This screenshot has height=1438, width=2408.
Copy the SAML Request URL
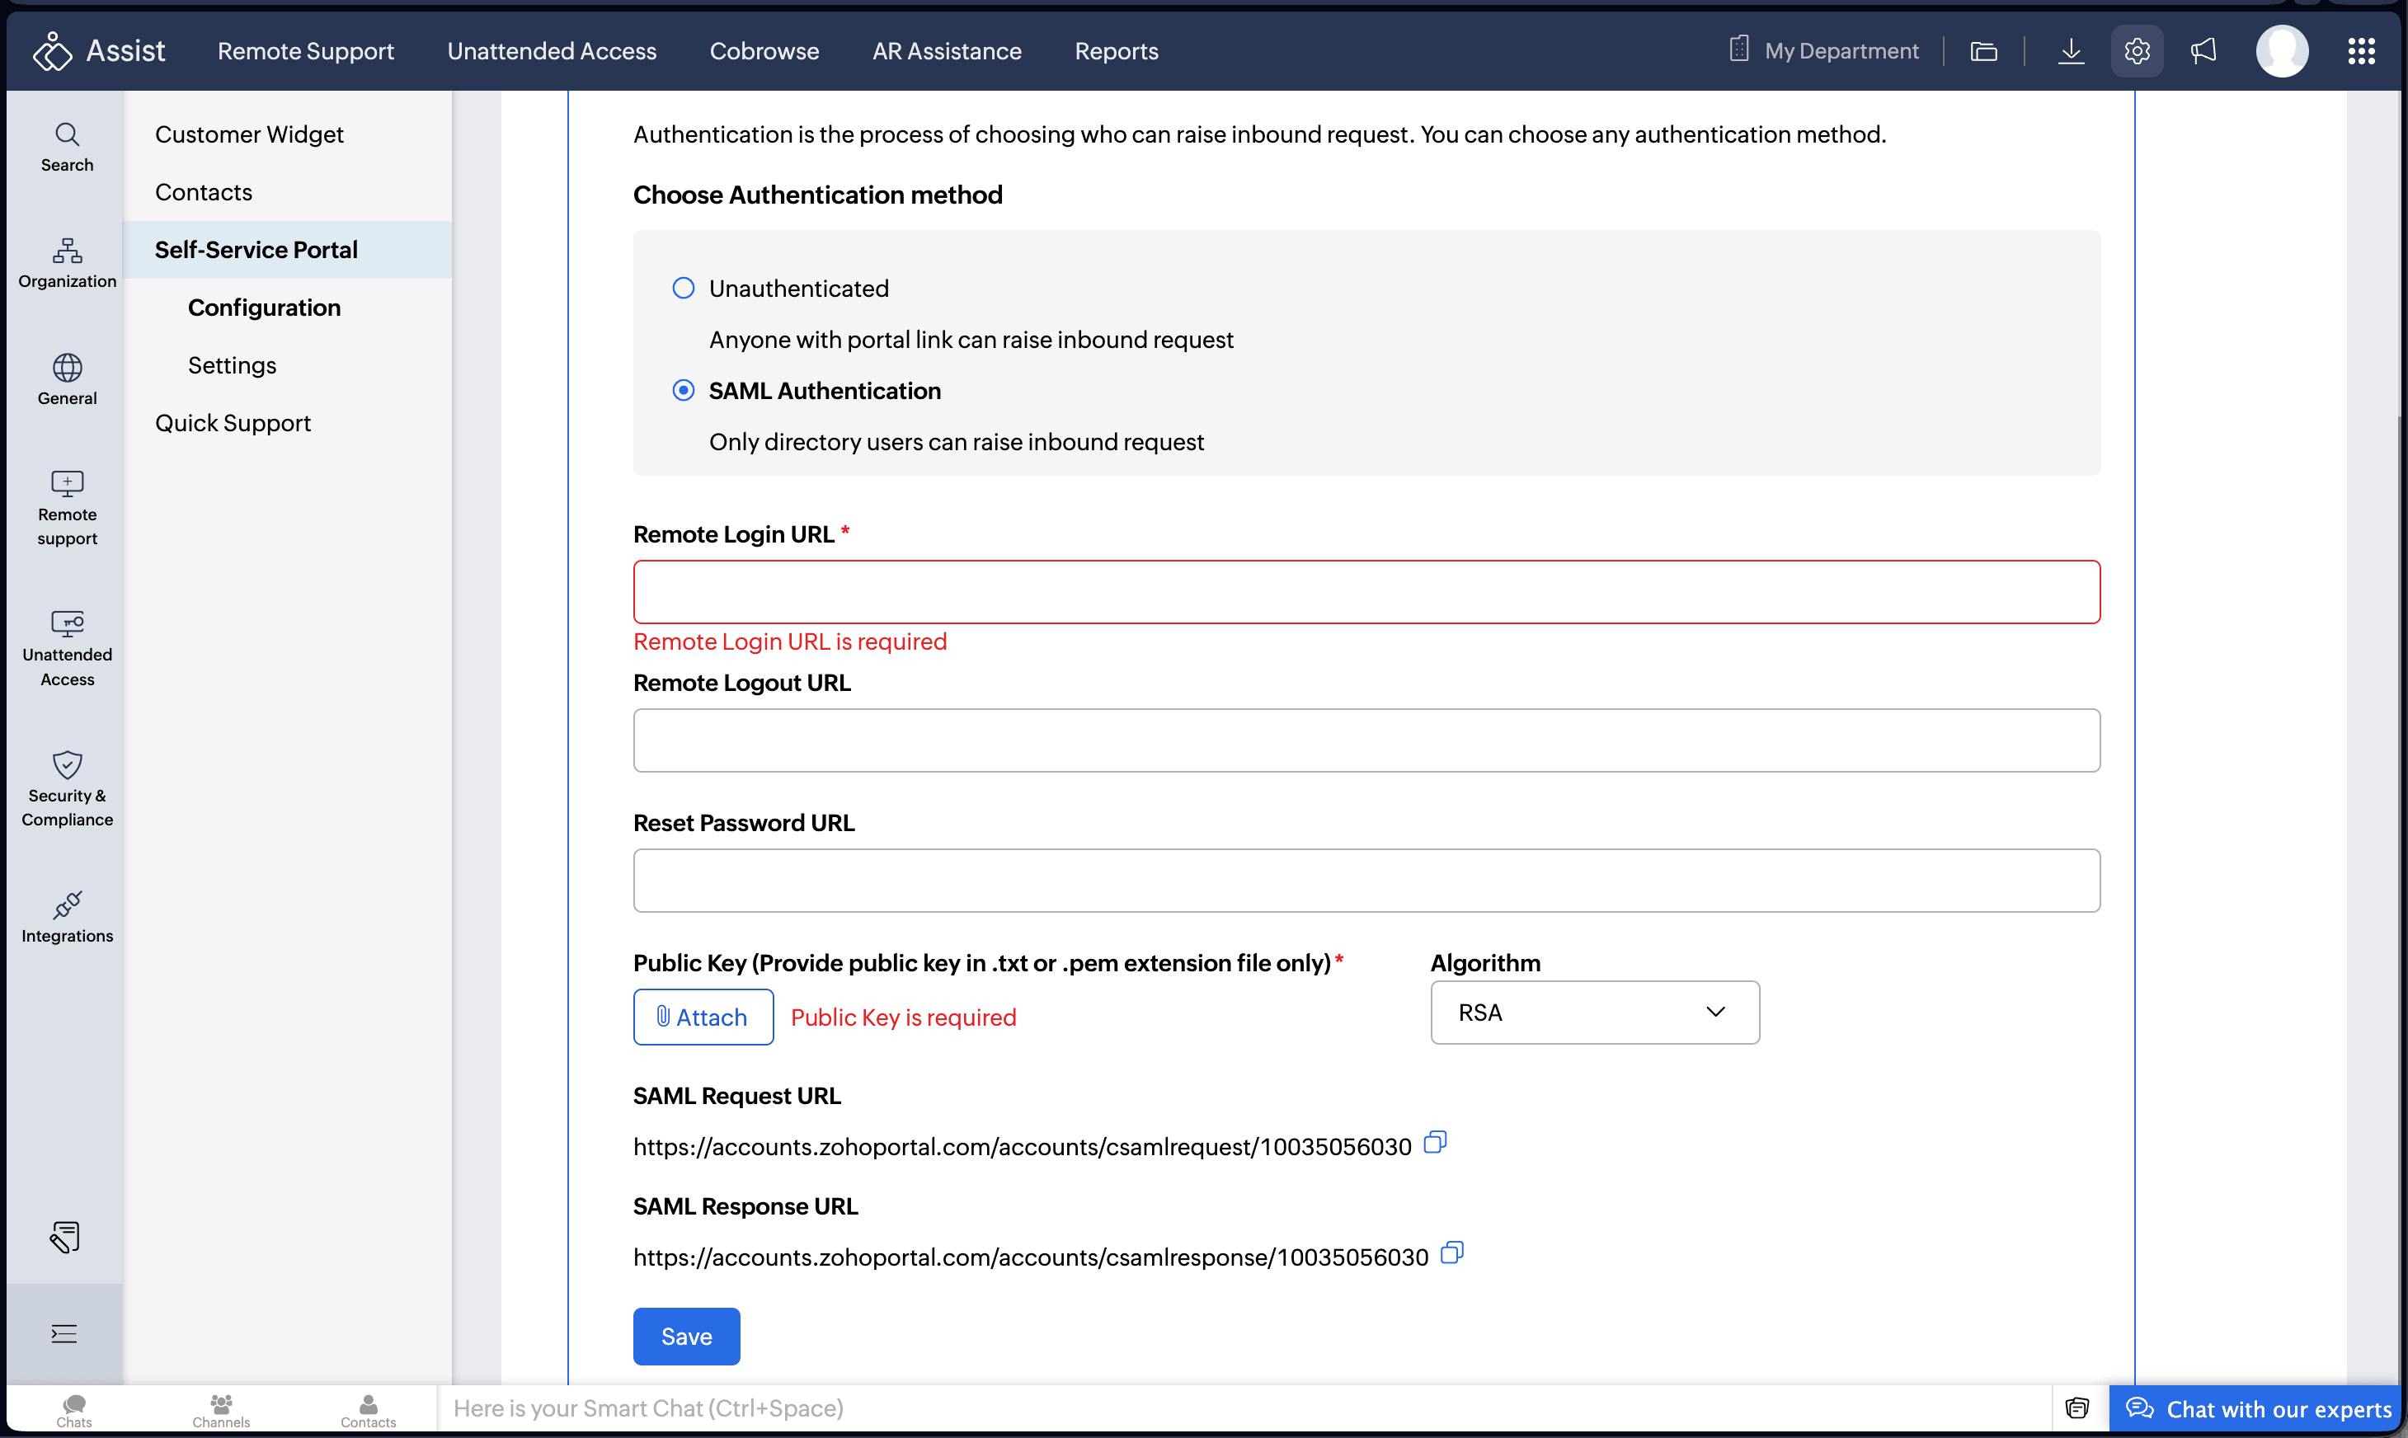pyautogui.click(x=1435, y=1144)
